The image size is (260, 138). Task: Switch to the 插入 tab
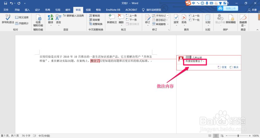coord(27,10)
